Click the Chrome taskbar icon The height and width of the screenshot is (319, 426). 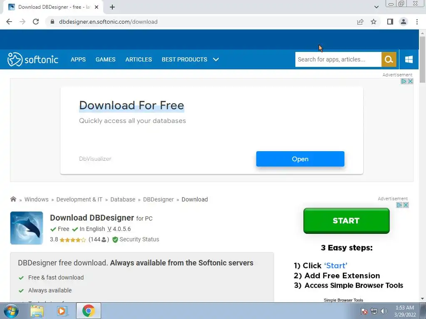tap(88, 311)
